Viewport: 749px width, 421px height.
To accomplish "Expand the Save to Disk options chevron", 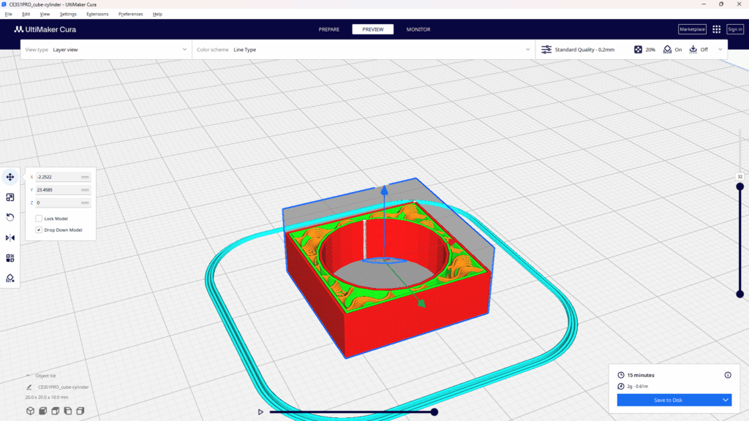I will [x=727, y=400].
